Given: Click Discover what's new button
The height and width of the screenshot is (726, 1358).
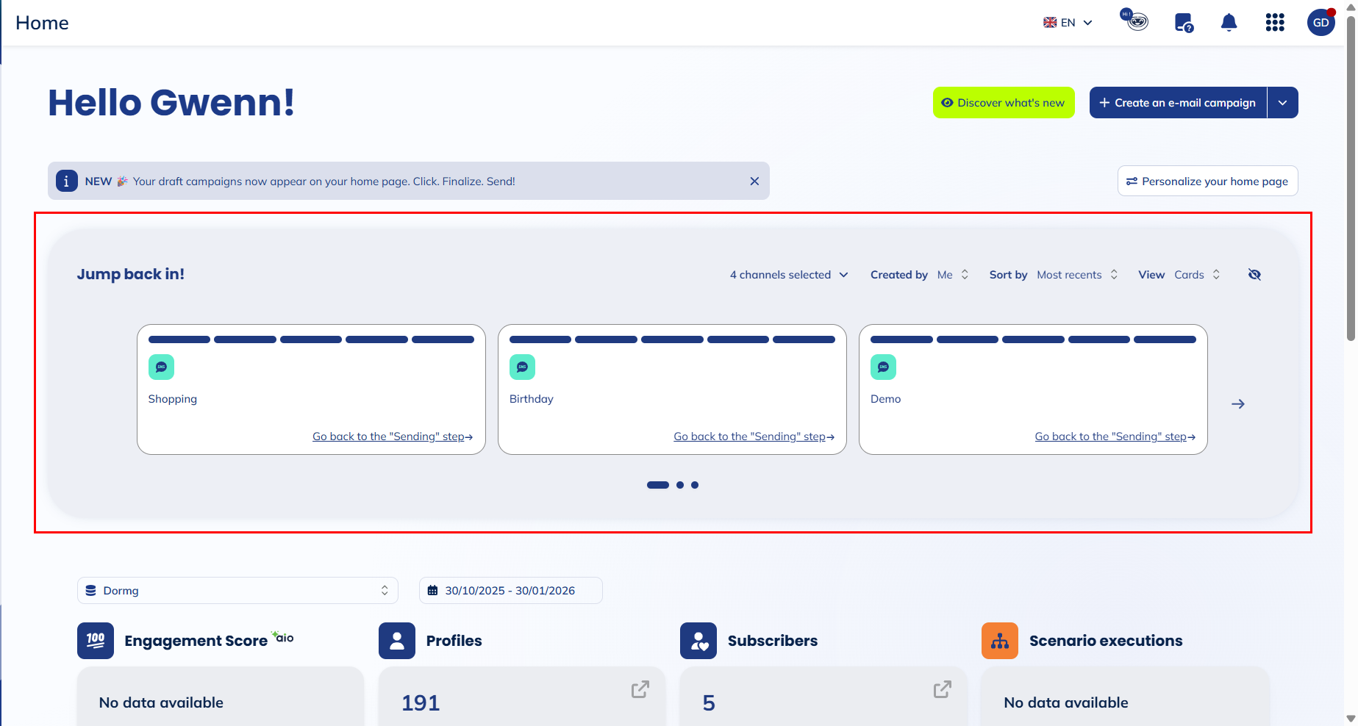Looking at the screenshot, I should pyautogui.click(x=1004, y=103).
